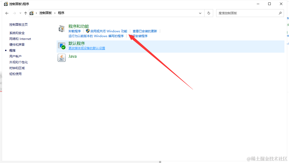This screenshot has width=289, height=163.
Task: Click the Control Panel icon in address bar
Action: tap(32, 13)
